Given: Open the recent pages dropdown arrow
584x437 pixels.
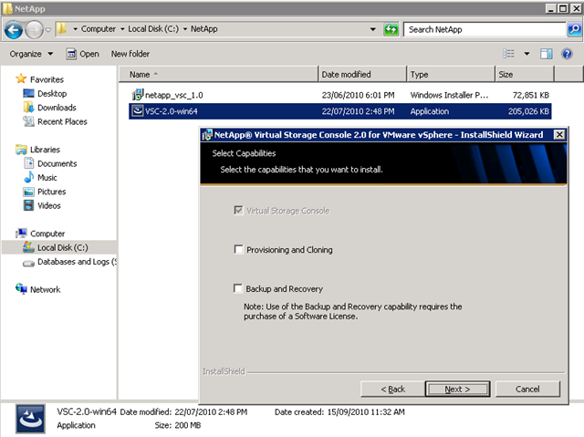Looking at the screenshot, I should point(48,30).
